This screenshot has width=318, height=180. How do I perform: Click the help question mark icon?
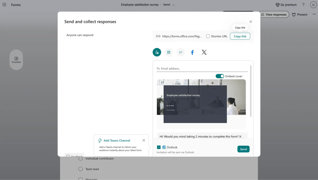303,5
